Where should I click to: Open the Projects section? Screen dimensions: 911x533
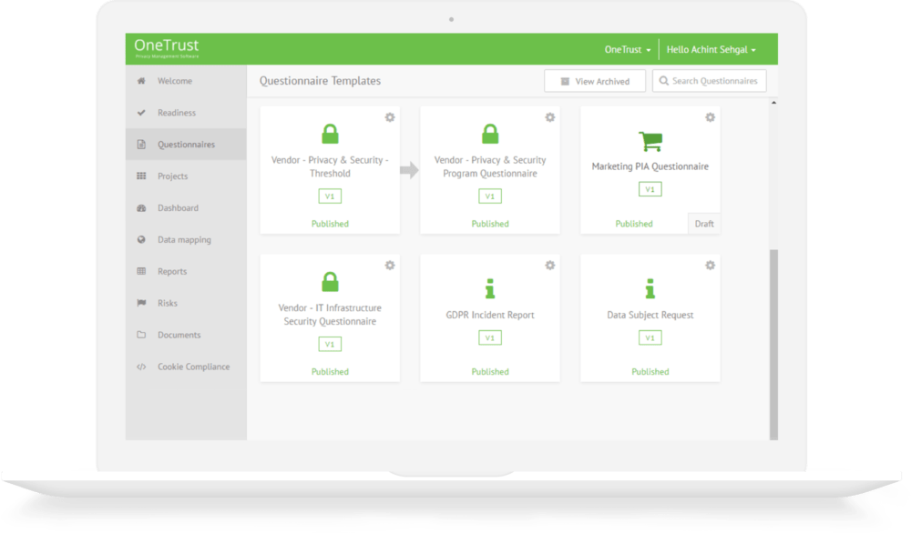click(186, 176)
